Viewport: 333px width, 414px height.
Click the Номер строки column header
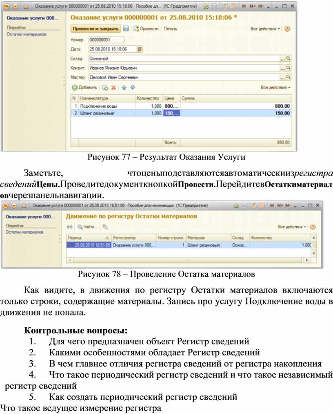coord(171,238)
